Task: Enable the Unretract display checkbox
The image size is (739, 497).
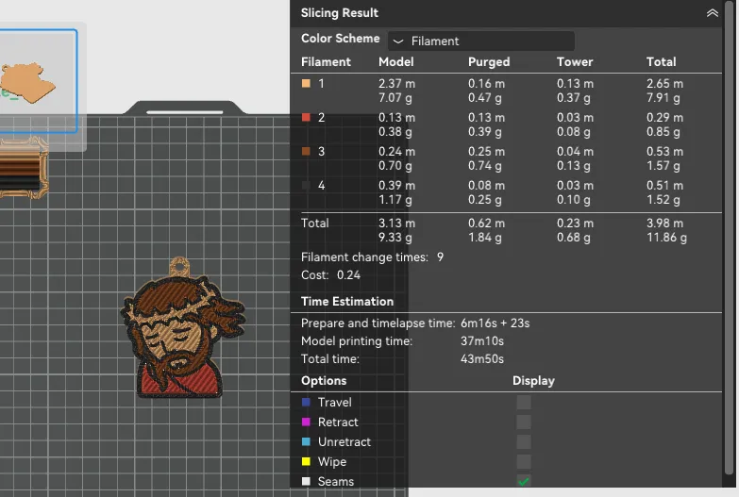Action: 524,442
